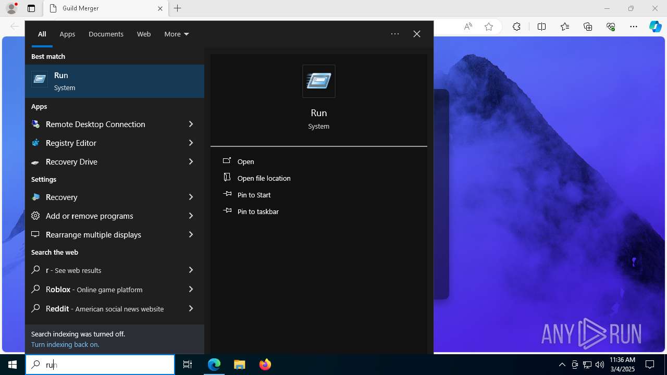Image resolution: width=667 pixels, height=375 pixels.
Task: Launch Firefox from the taskbar
Action: (x=265, y=365)
